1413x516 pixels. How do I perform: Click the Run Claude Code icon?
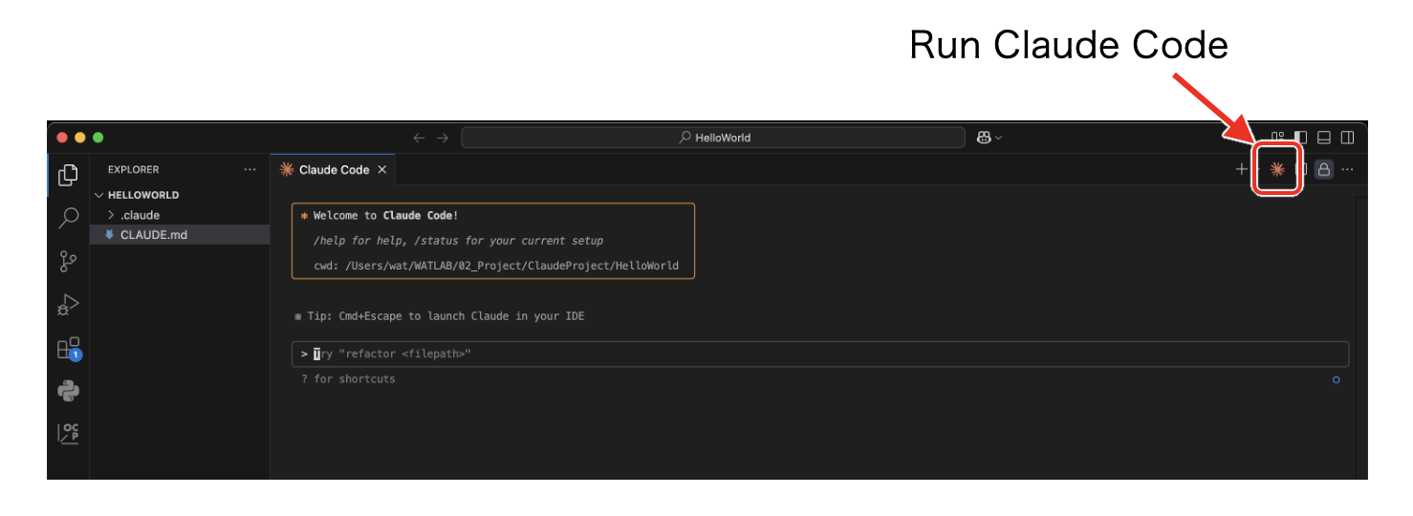[x=1276, y=170]
